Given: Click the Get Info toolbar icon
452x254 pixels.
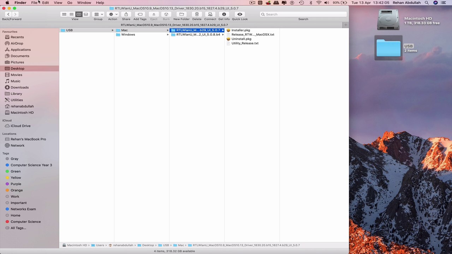Looking at the screenshot, I should point(224,14).
